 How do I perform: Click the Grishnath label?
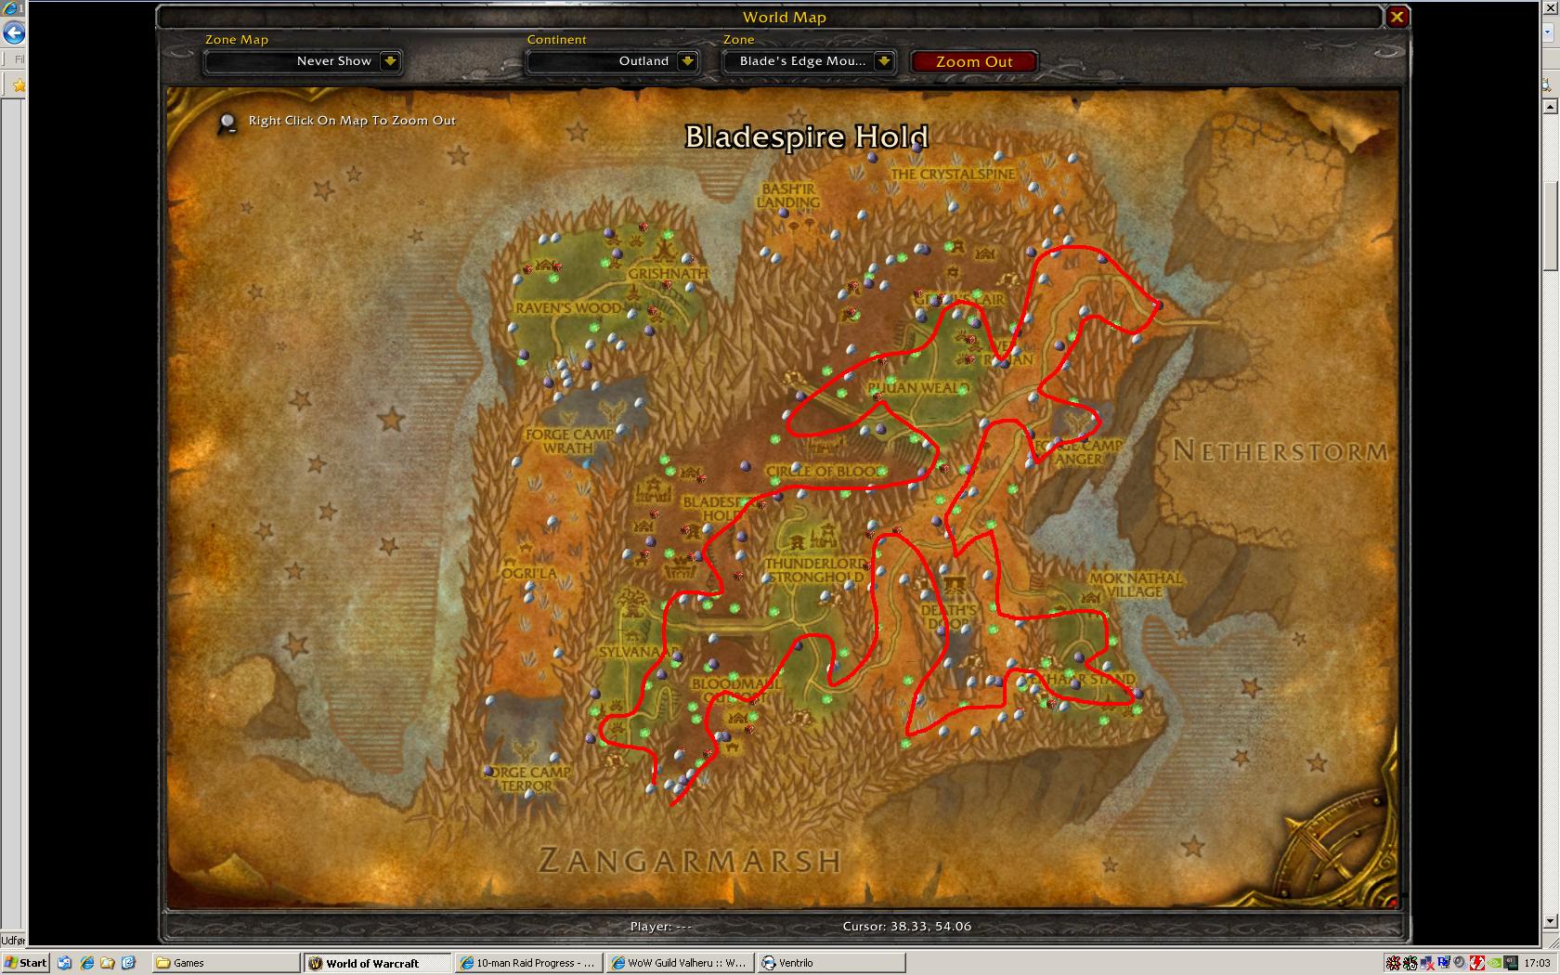pos(668,274)
